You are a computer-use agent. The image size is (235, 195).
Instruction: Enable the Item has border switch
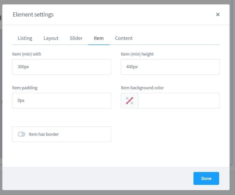(22, 134)
